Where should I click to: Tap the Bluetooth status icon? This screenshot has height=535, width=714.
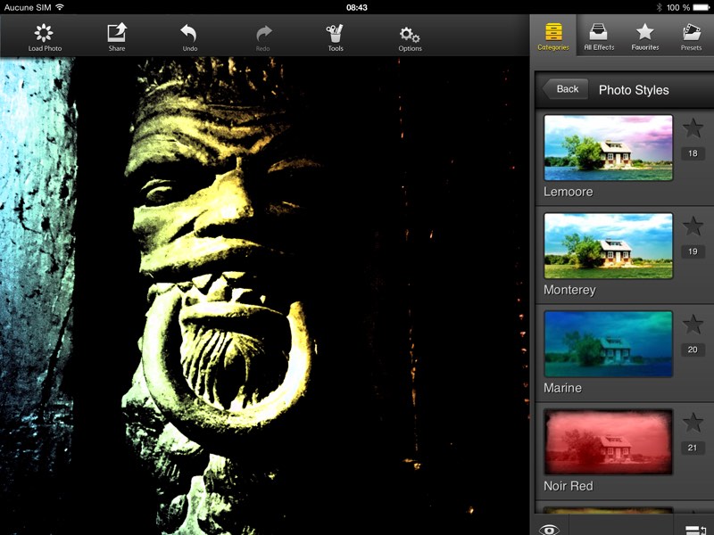(x=659, y=7)
